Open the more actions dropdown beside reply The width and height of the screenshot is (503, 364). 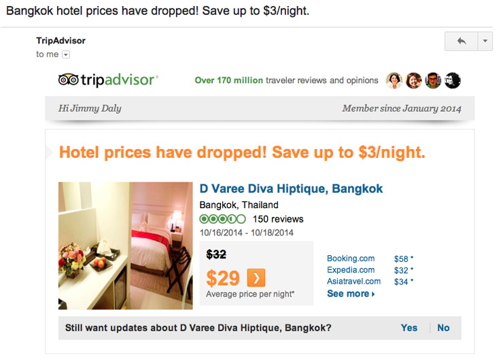(x=485, y=42)
